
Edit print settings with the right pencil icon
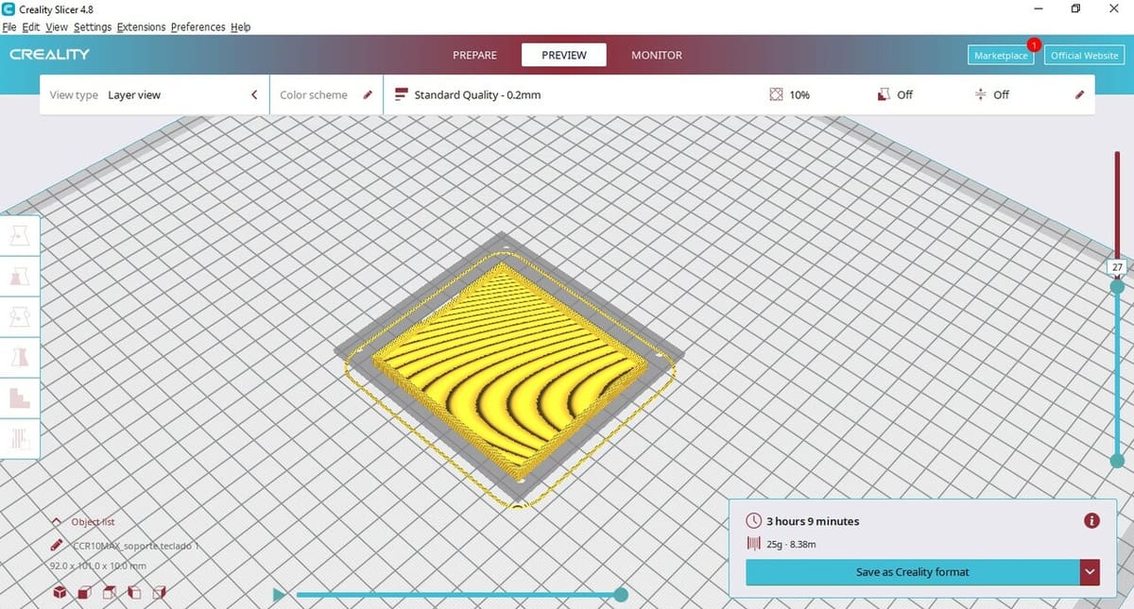point(1080,94)
